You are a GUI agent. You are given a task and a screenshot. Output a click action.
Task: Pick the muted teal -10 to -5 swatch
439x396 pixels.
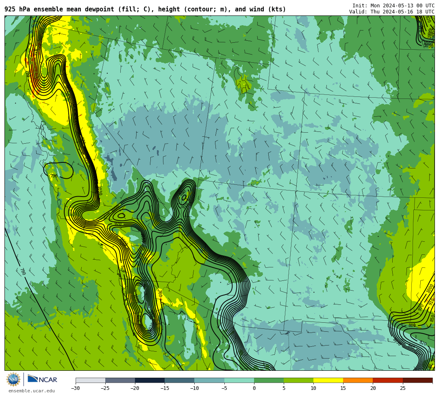pos(209,380)
